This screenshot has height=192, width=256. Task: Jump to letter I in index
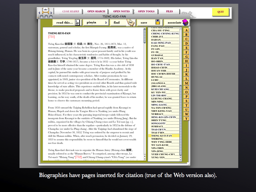coord(186,65)
